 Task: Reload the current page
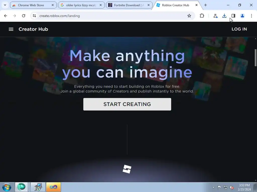coord(24,16)
